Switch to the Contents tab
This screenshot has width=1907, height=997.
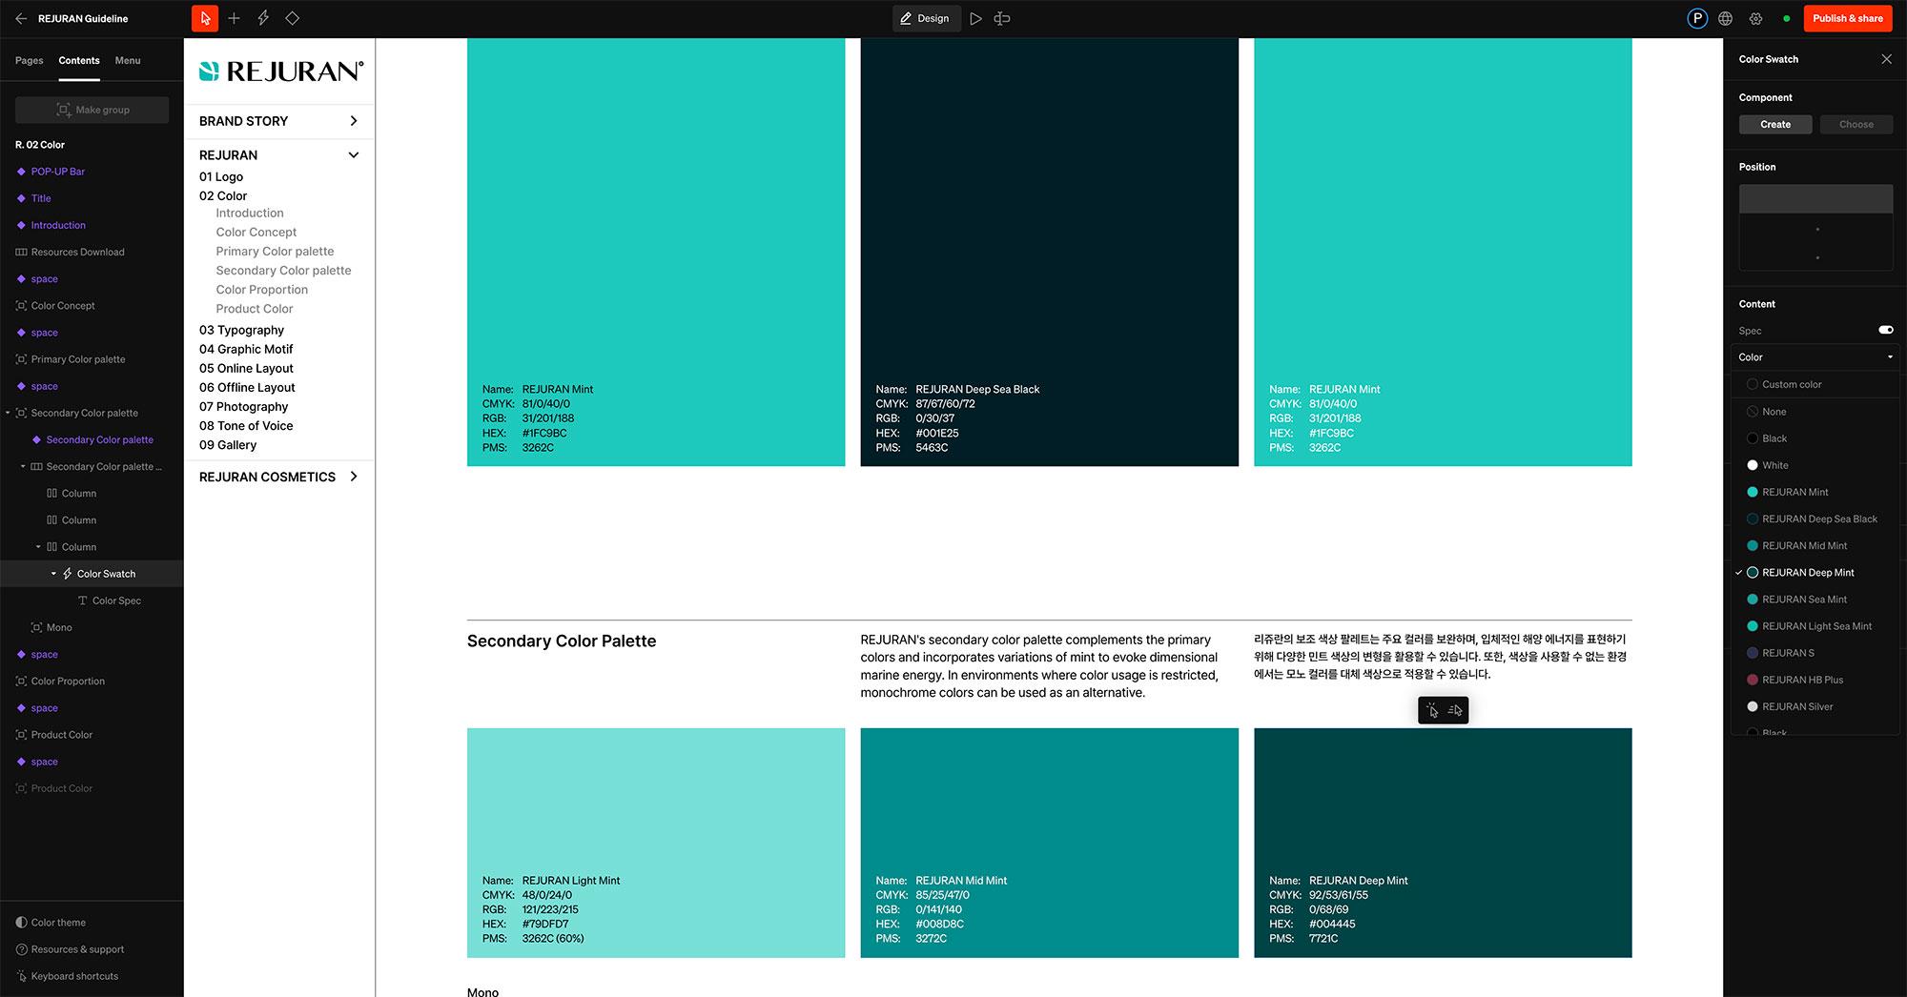pyautogui.click(x=79, y=60)
